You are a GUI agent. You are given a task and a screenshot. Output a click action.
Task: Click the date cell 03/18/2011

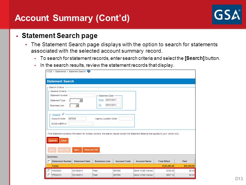point(82,171)
